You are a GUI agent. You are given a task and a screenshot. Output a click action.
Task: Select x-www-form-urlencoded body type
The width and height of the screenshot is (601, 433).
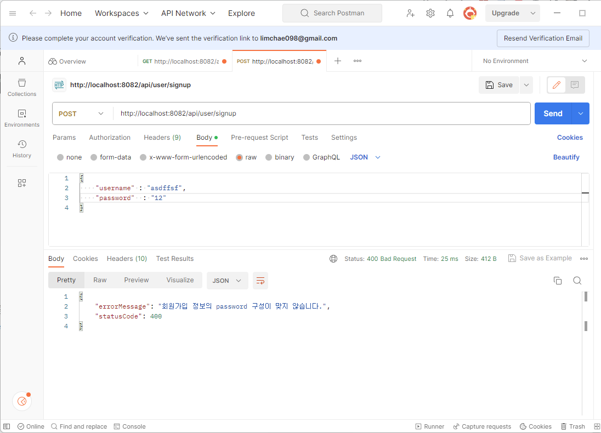(184, 157)
